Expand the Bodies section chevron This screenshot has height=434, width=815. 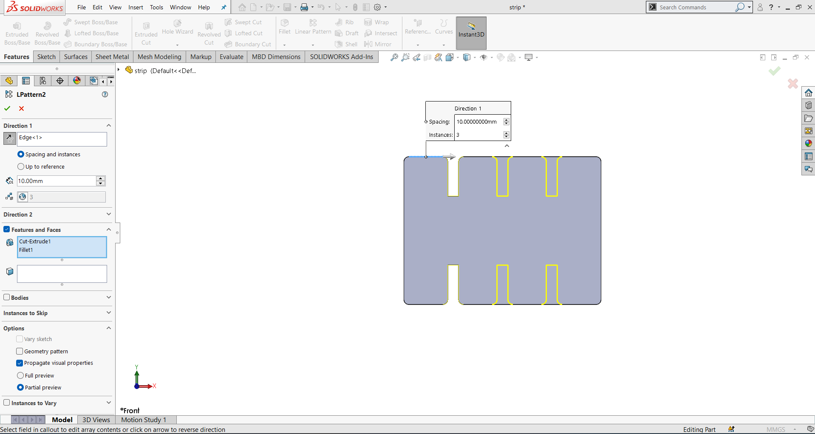click(109, 297)
